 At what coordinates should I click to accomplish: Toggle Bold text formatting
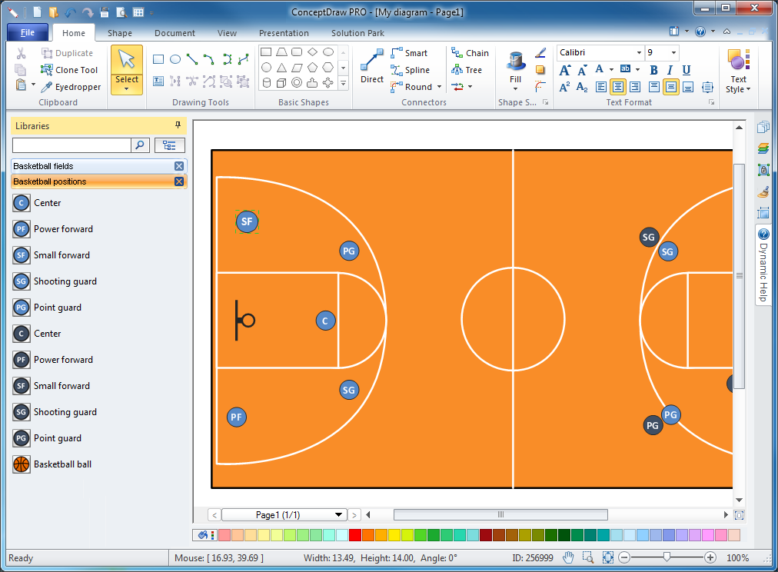[653, 70]
